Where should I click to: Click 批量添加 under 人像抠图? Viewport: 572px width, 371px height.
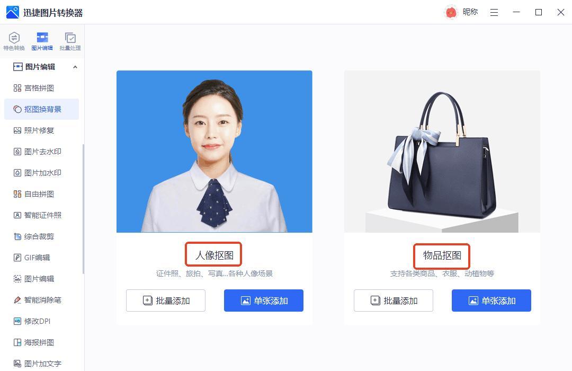(x=166, y=301)
